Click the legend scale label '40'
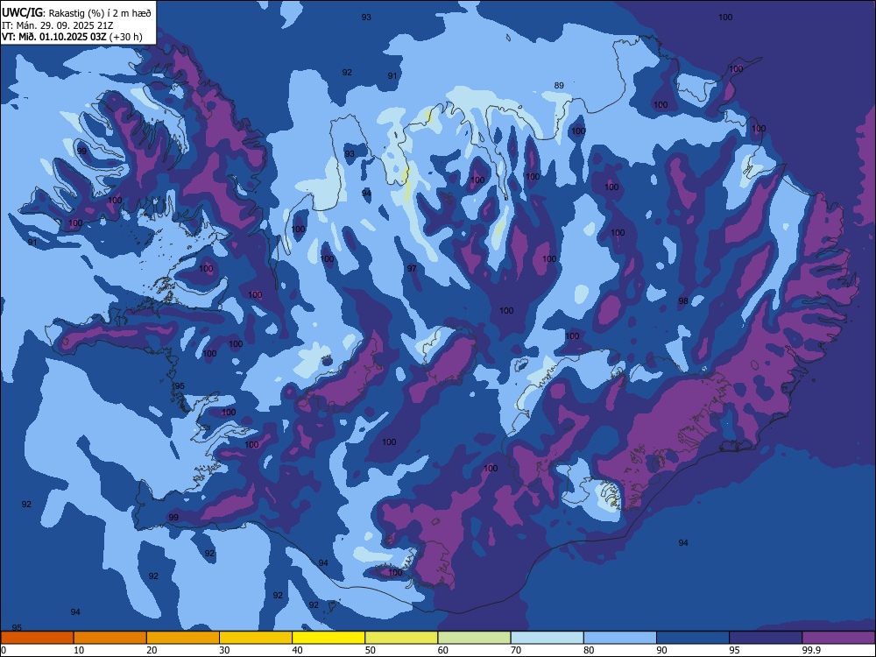 [x=297, y=650]
